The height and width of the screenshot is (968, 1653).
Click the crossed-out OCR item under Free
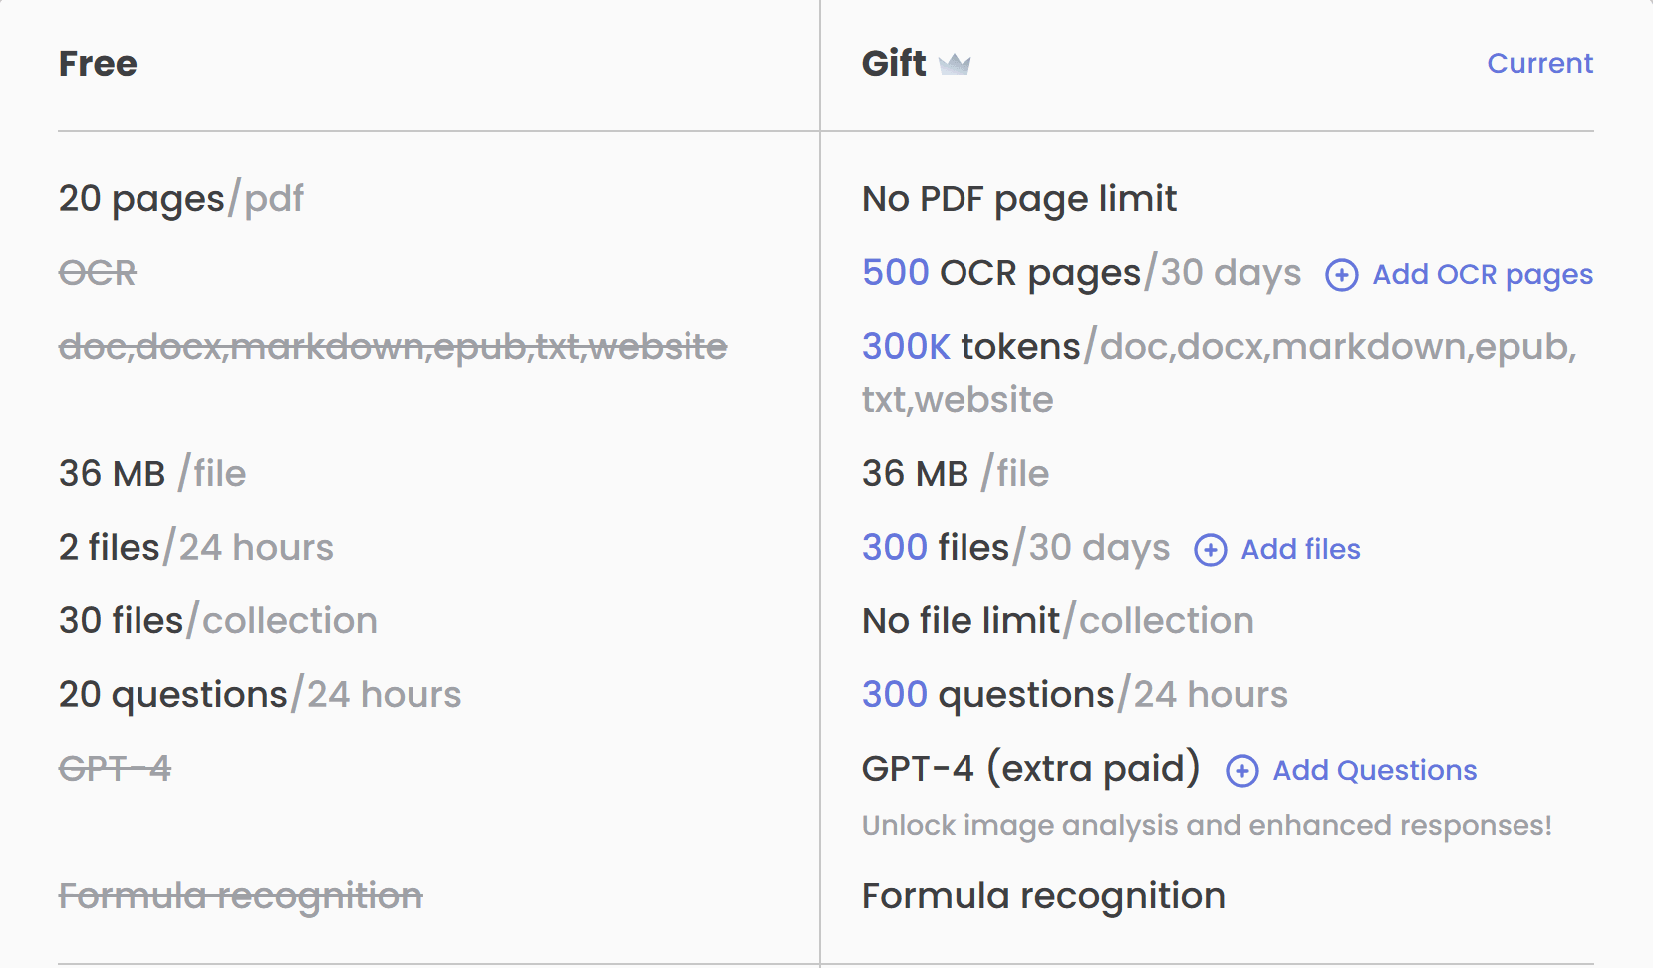[98, 273]
